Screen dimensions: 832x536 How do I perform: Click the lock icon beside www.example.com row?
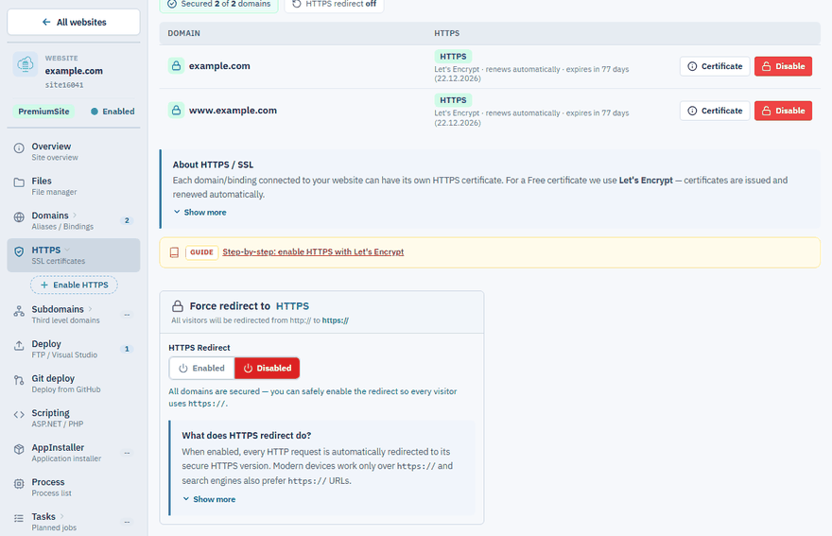point(176,111)
